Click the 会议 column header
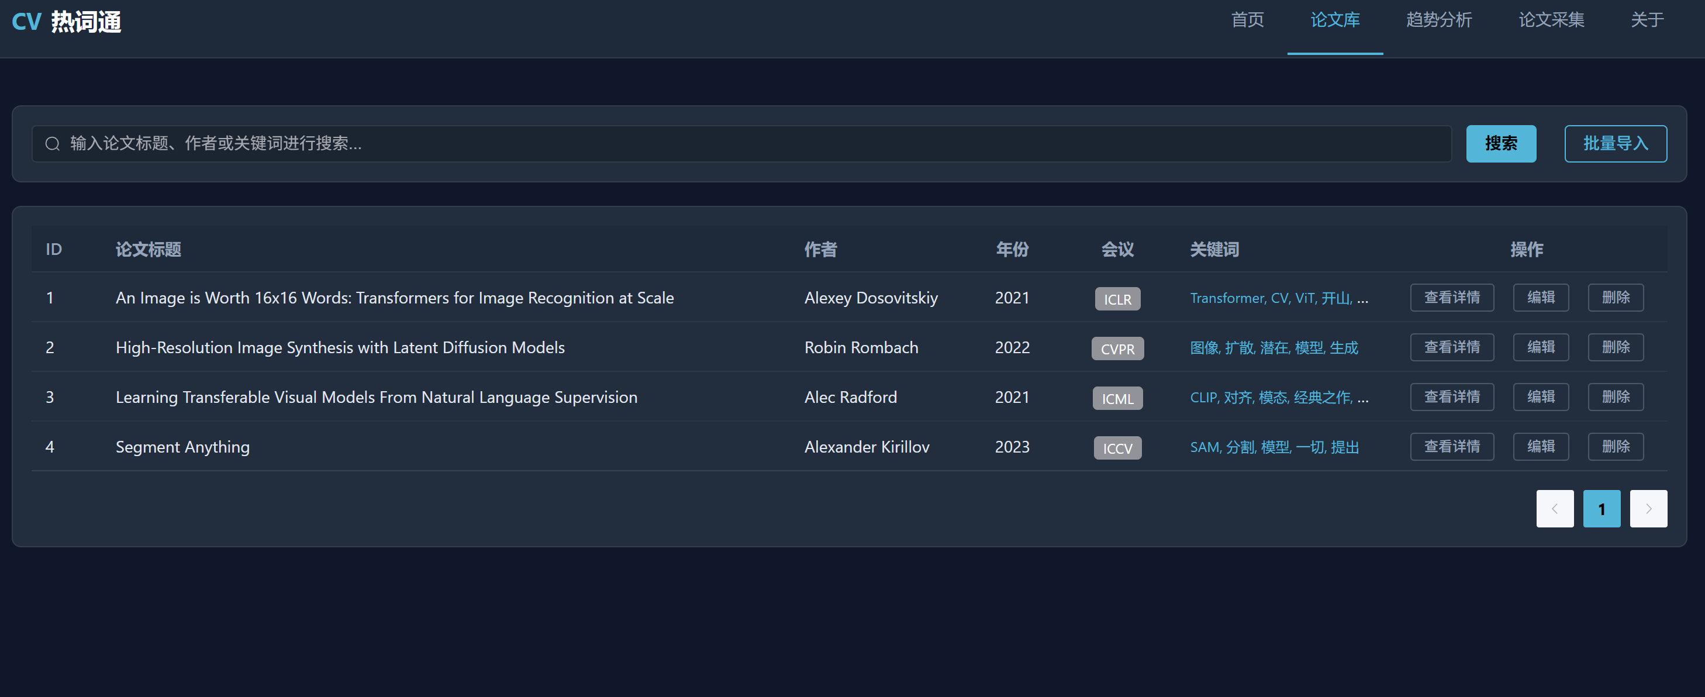The image size is (1705, 697). 1117,250
